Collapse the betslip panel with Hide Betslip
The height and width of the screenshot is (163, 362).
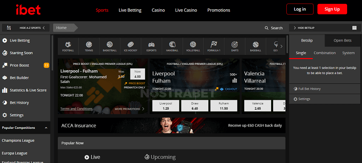click(x=304, y=28)
